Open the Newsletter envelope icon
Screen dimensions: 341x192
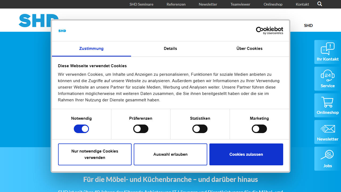[328, 129]
